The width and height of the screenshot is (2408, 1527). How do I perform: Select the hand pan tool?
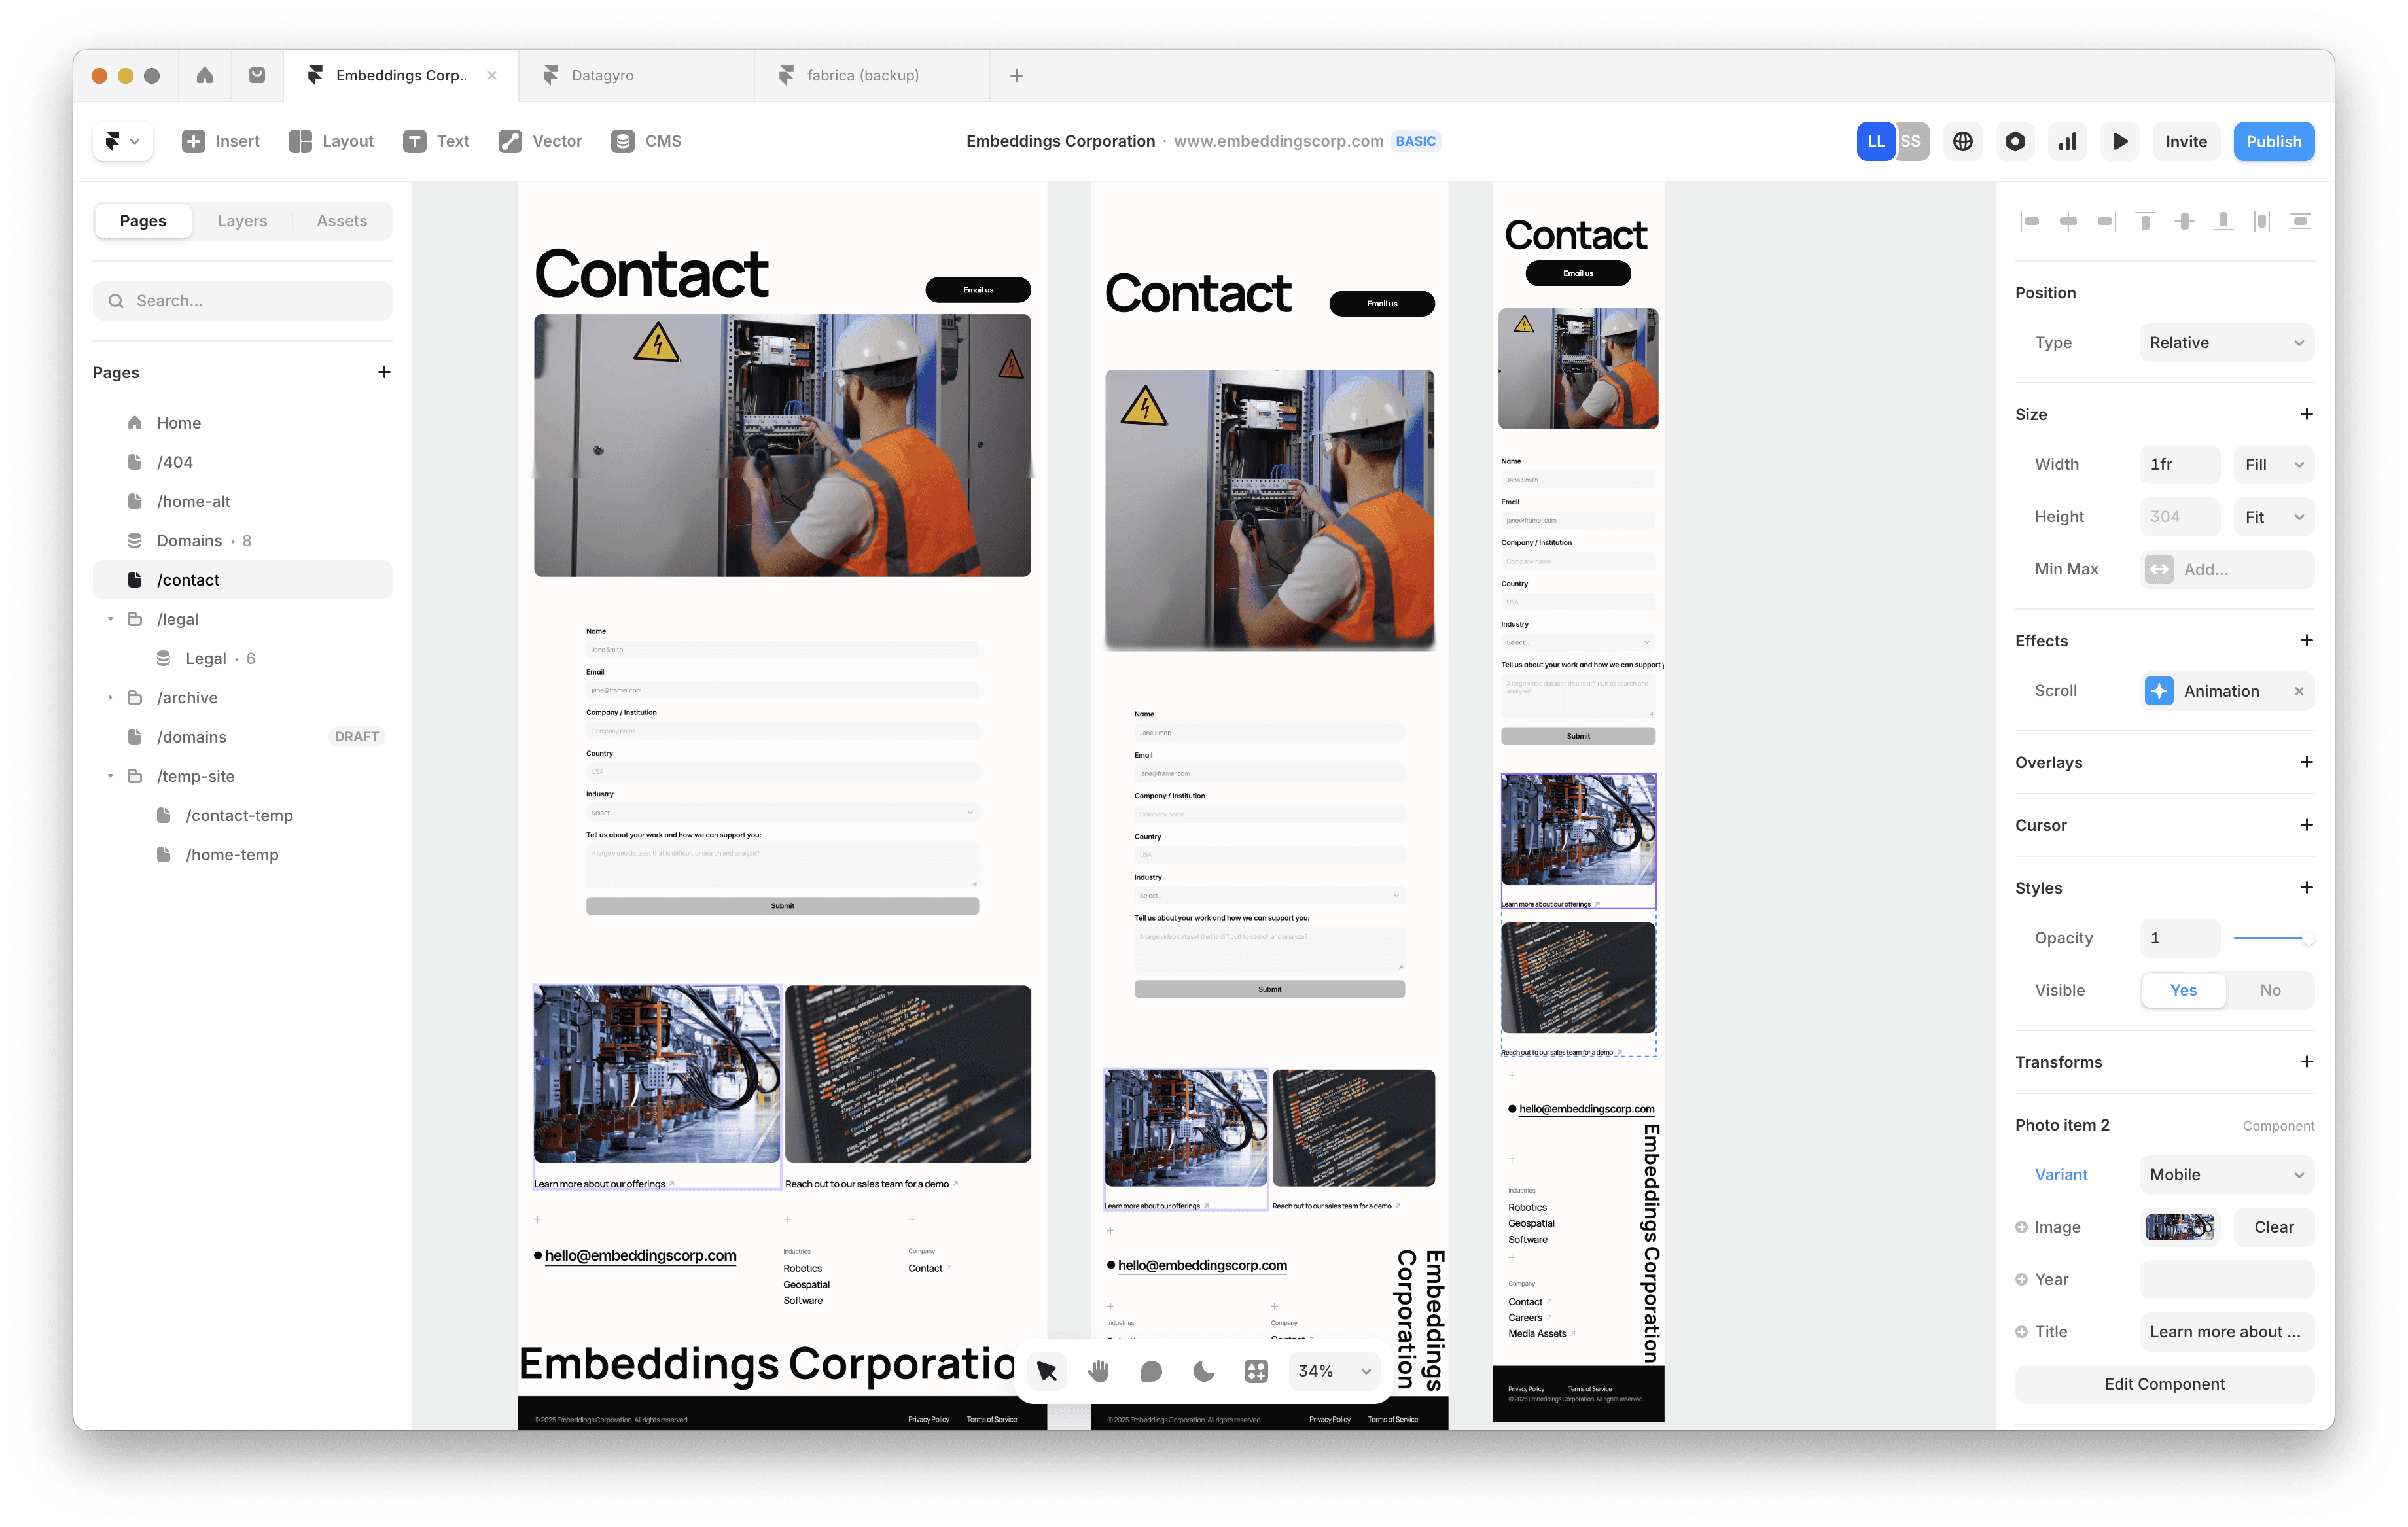1098,1371
